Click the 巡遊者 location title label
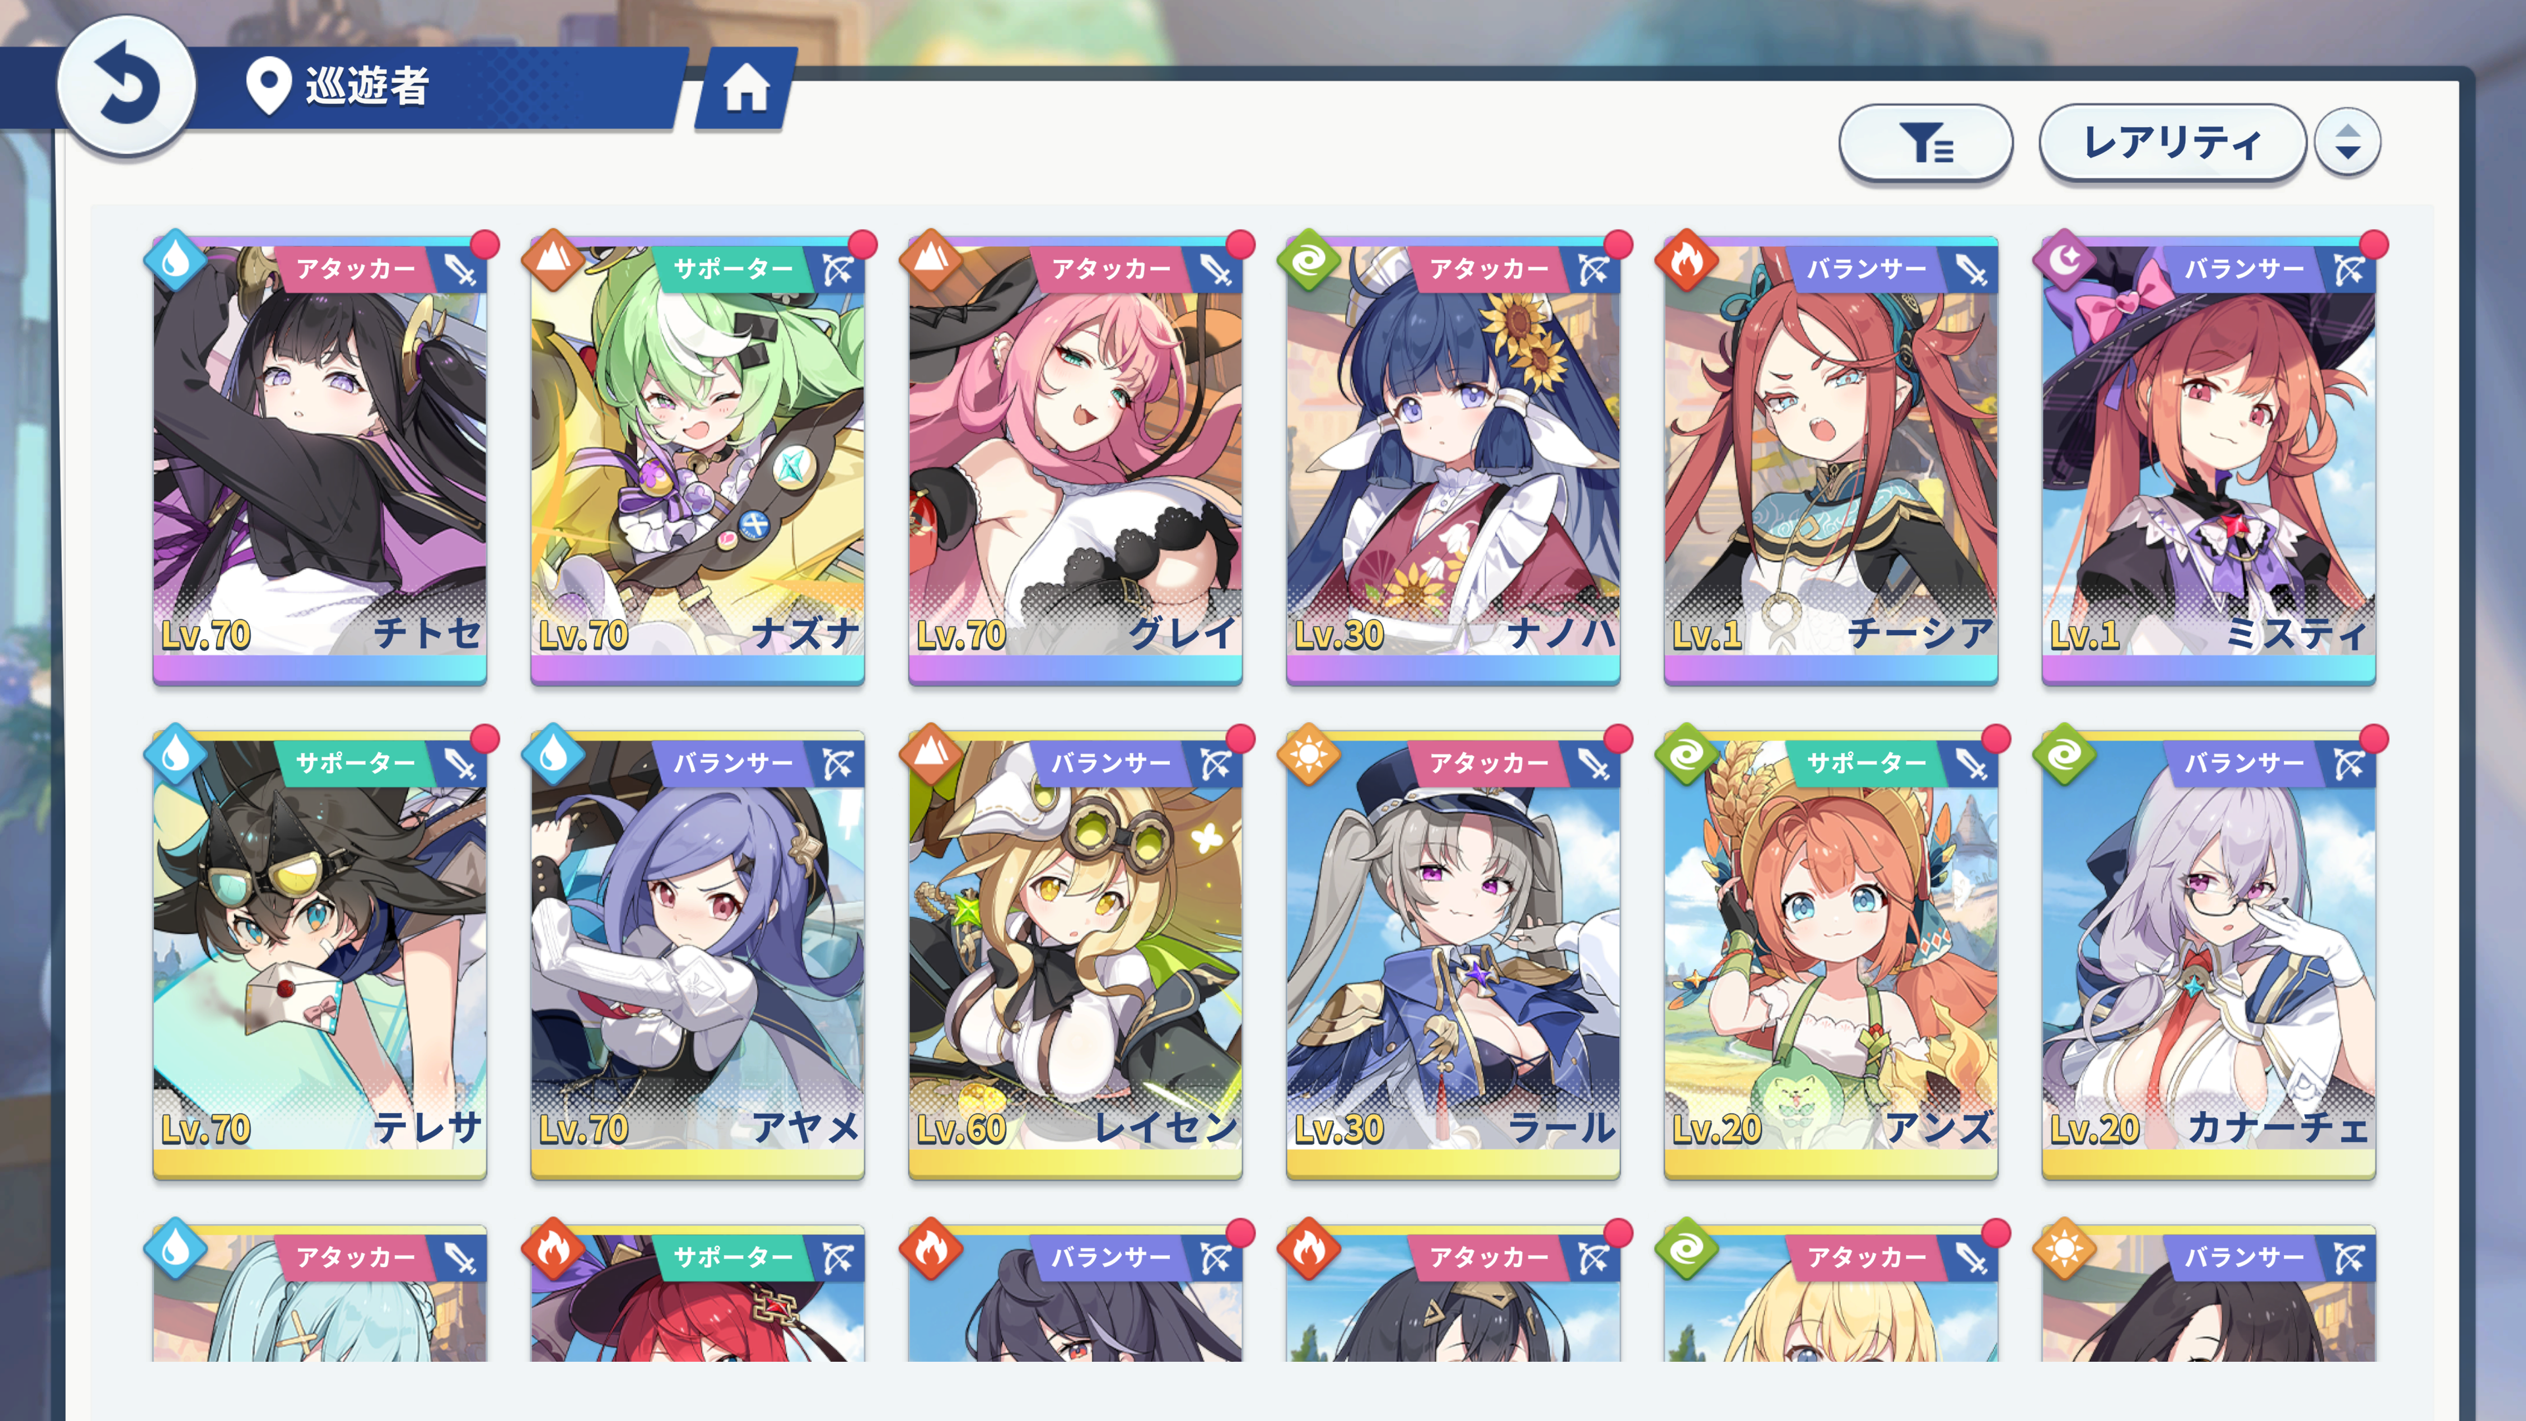2526x1421 pixels. click(x=366, y=86)
